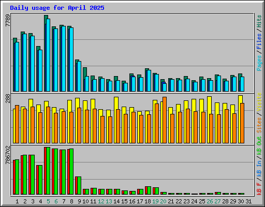Click the red kB bar for day 2

22,175
